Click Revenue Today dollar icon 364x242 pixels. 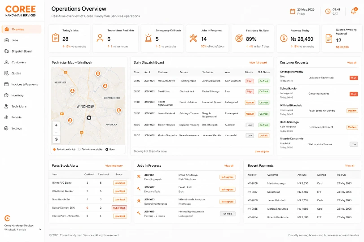pos(284,38)
